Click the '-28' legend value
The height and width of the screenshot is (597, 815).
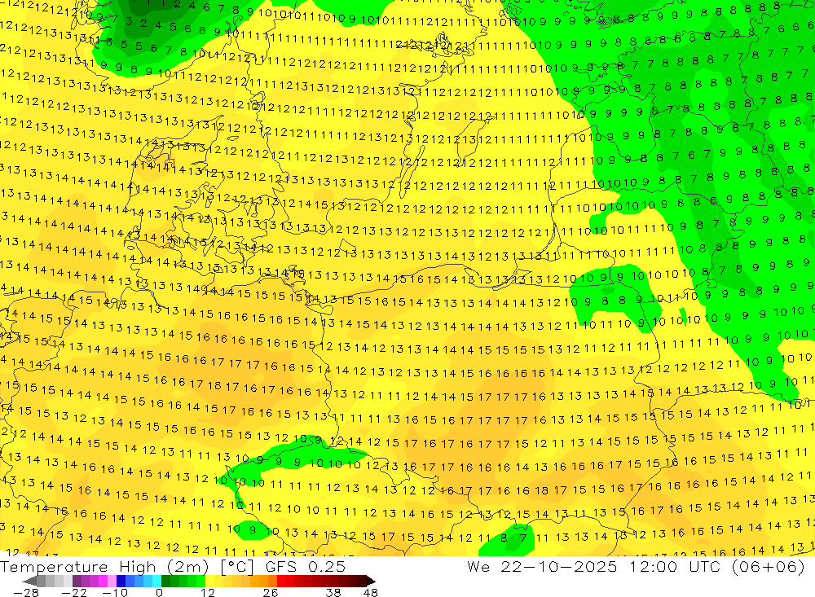pyautogui.click(x=26, y=593)
